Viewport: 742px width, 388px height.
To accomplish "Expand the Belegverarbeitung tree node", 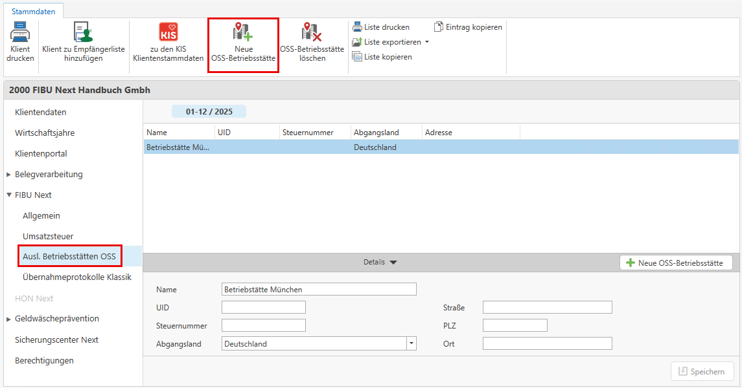I will point(8,175).
